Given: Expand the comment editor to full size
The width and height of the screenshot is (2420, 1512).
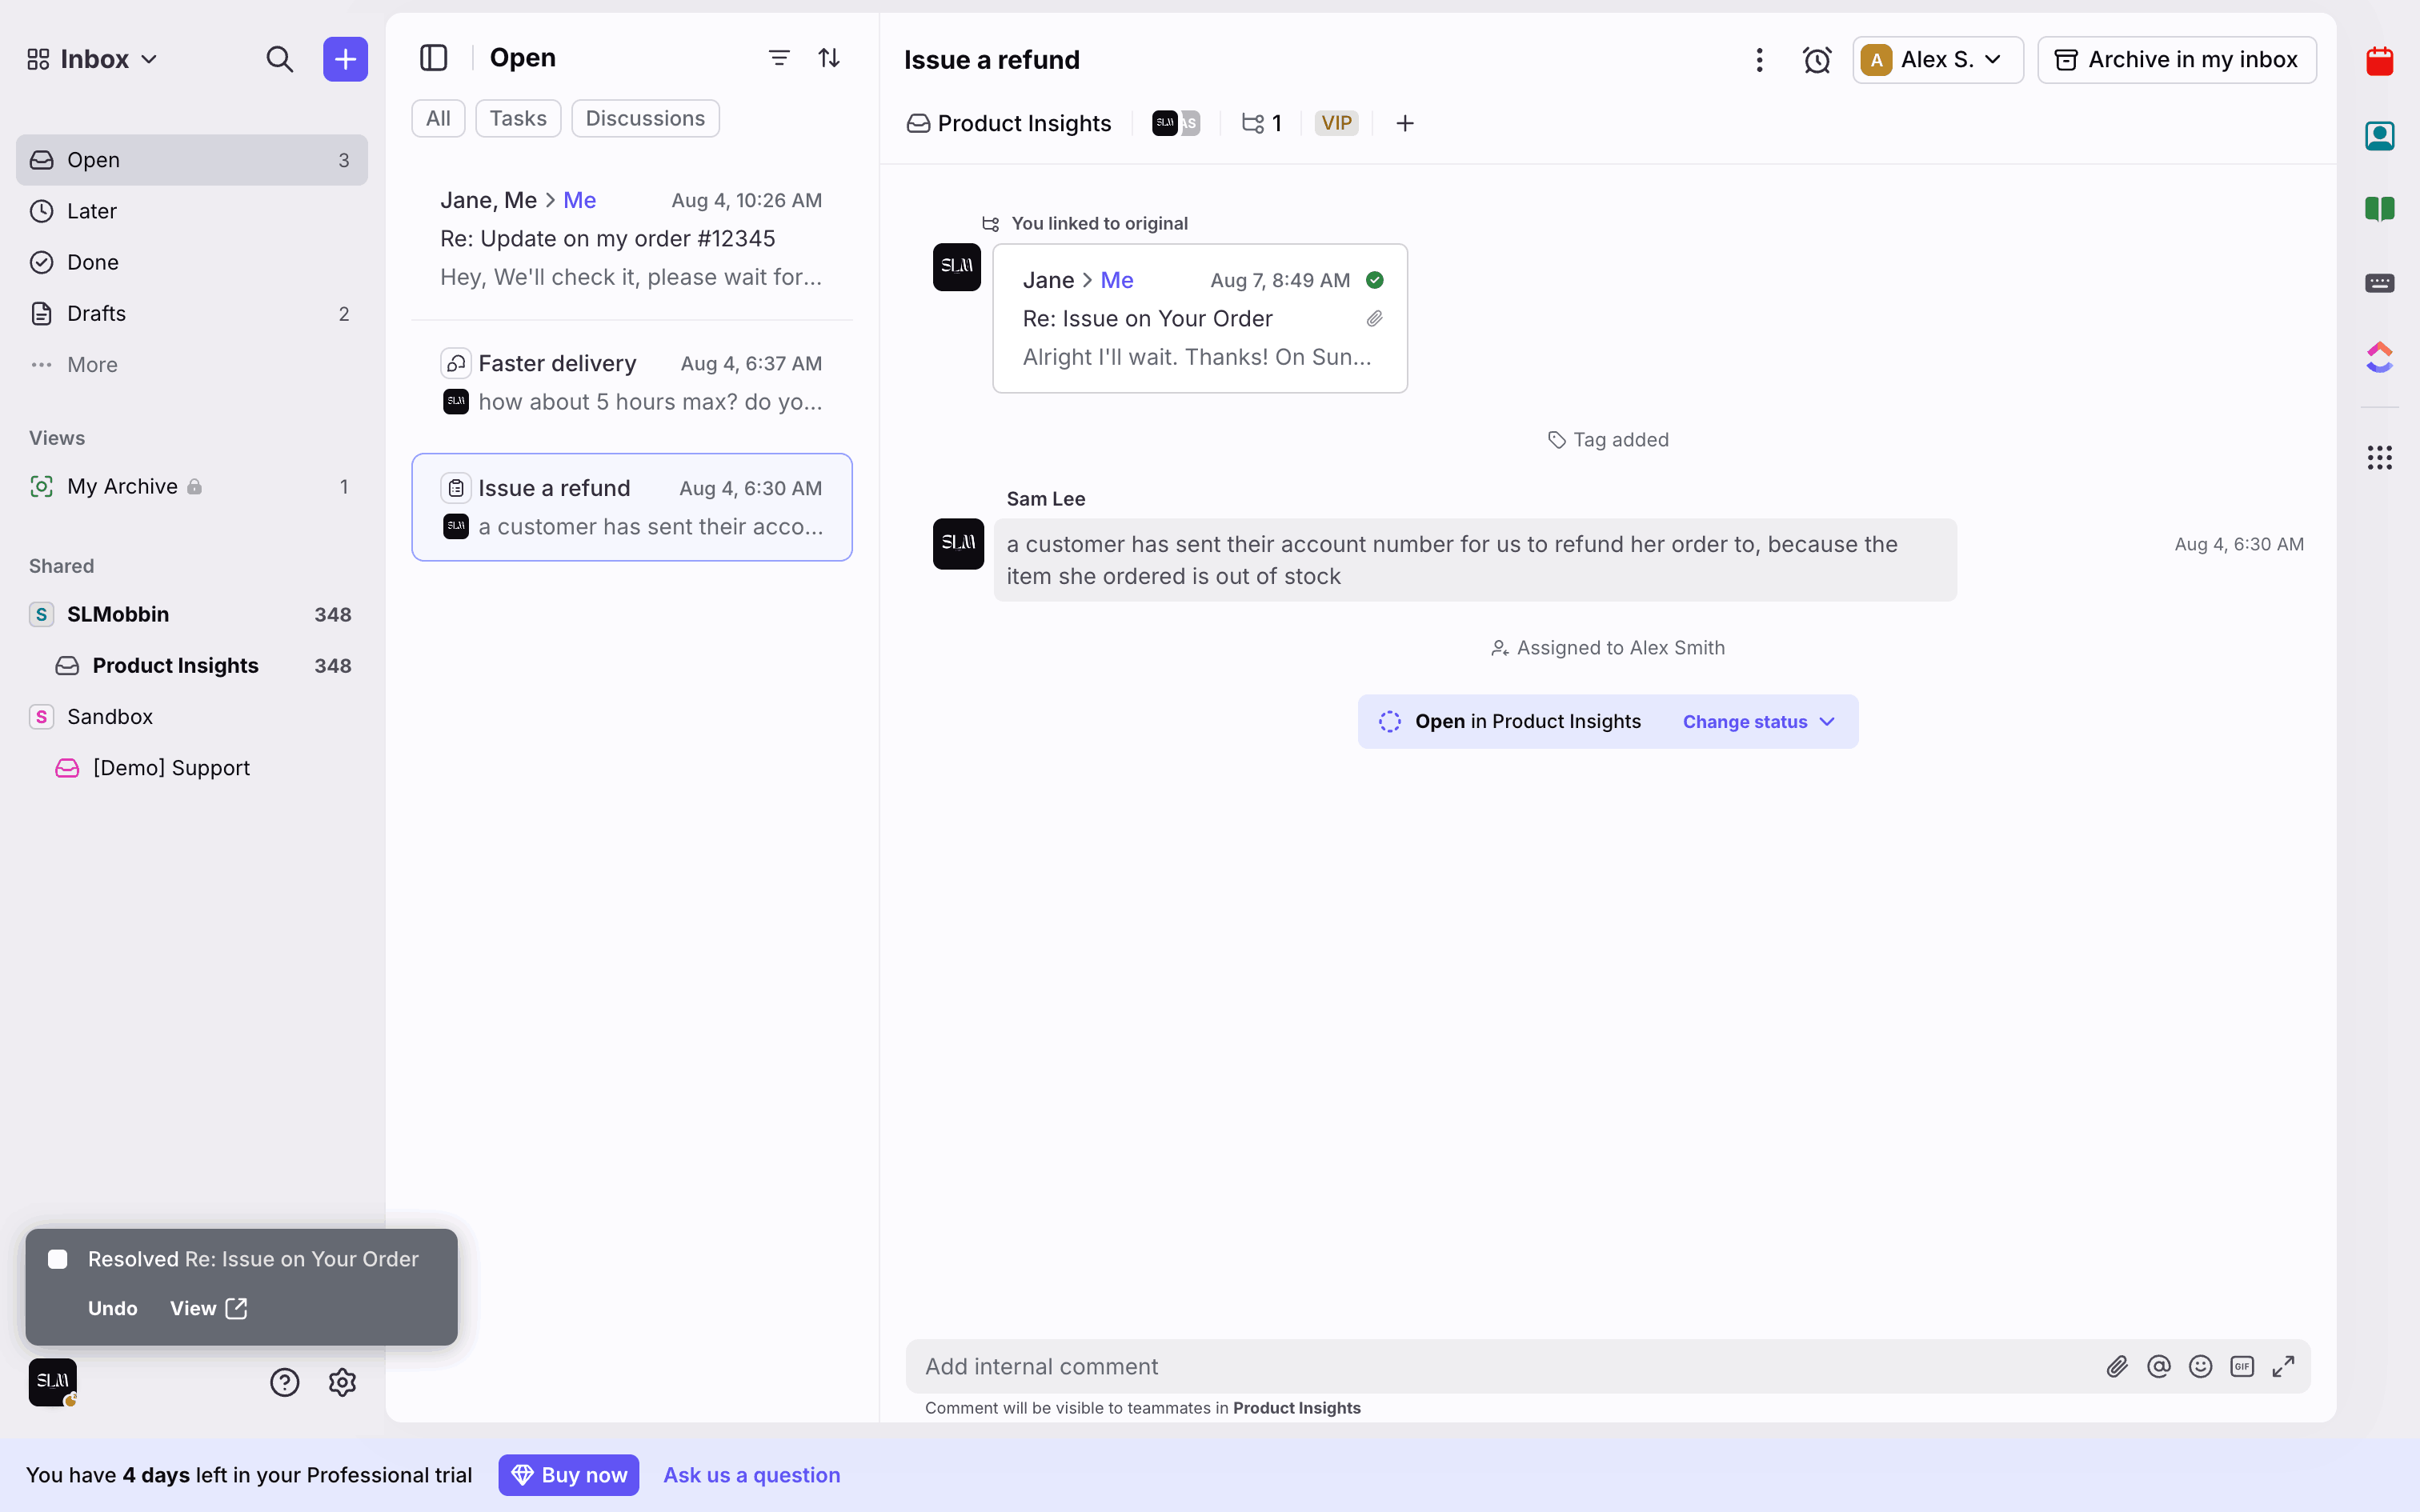Looking at the screenshot, I should click(x=2283, y=1366).
